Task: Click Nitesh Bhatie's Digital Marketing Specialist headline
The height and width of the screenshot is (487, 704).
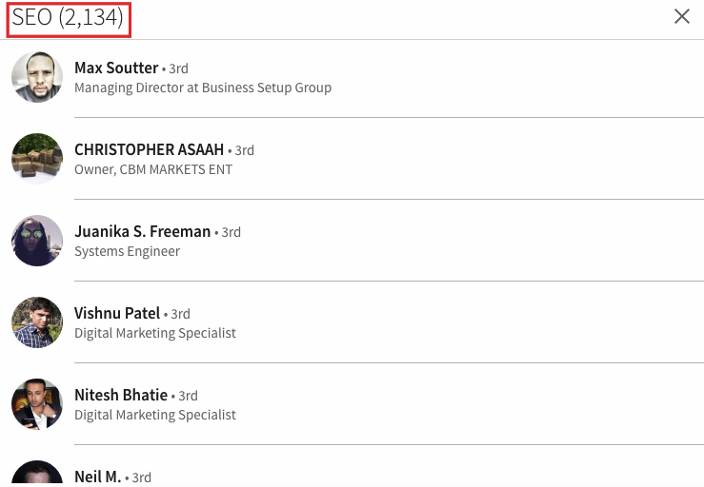Action: pos(155,416)
